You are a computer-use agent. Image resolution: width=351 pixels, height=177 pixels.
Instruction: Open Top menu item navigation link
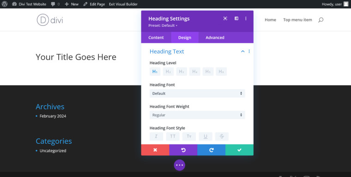[297, 20]
